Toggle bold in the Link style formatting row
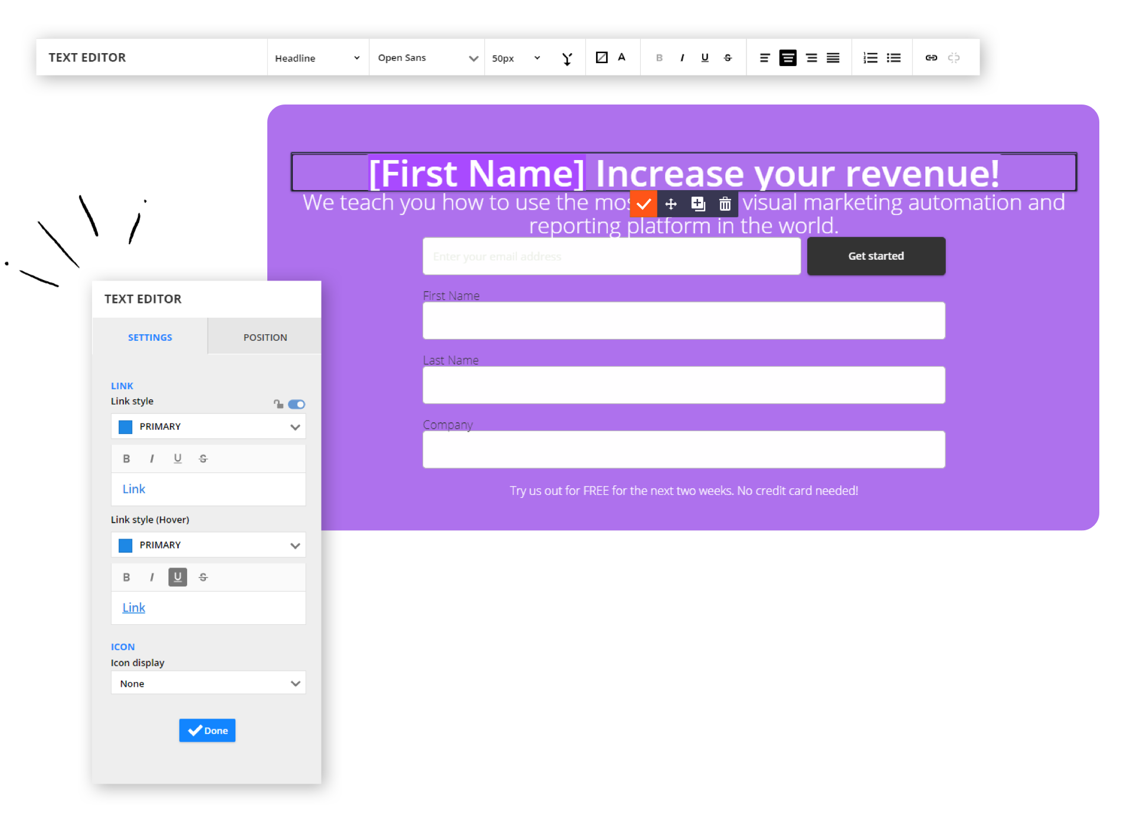The image size is (1143, 822). click(x=126, y=458)
